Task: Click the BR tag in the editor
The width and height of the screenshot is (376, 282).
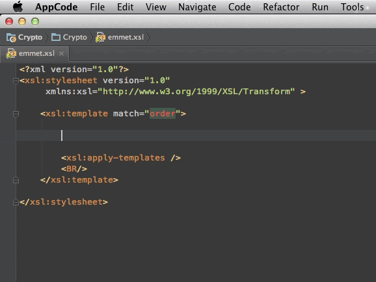Action: tap(74, 169)
